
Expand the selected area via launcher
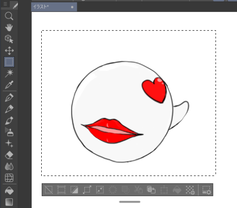(x=87, y=190)
